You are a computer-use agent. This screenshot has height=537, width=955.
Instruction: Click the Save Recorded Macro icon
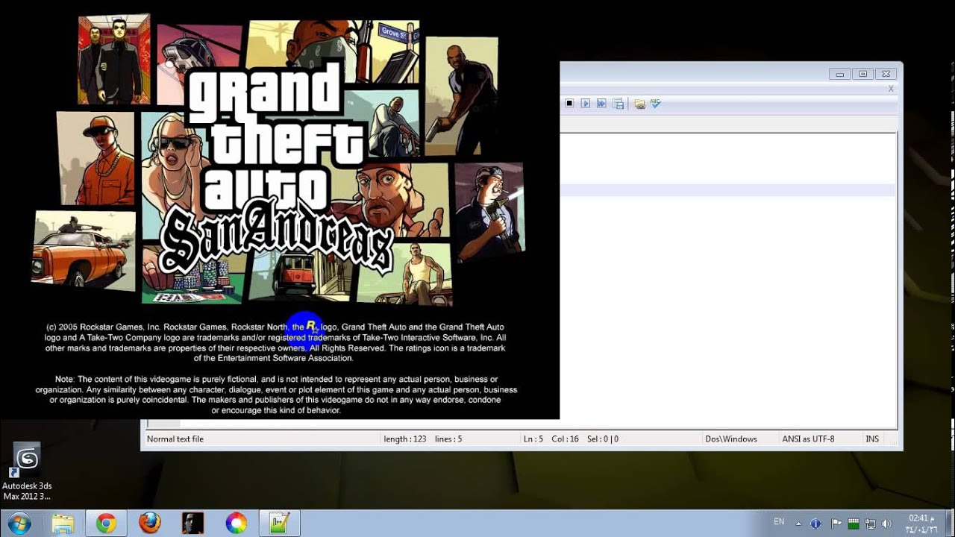pos(618,104)
